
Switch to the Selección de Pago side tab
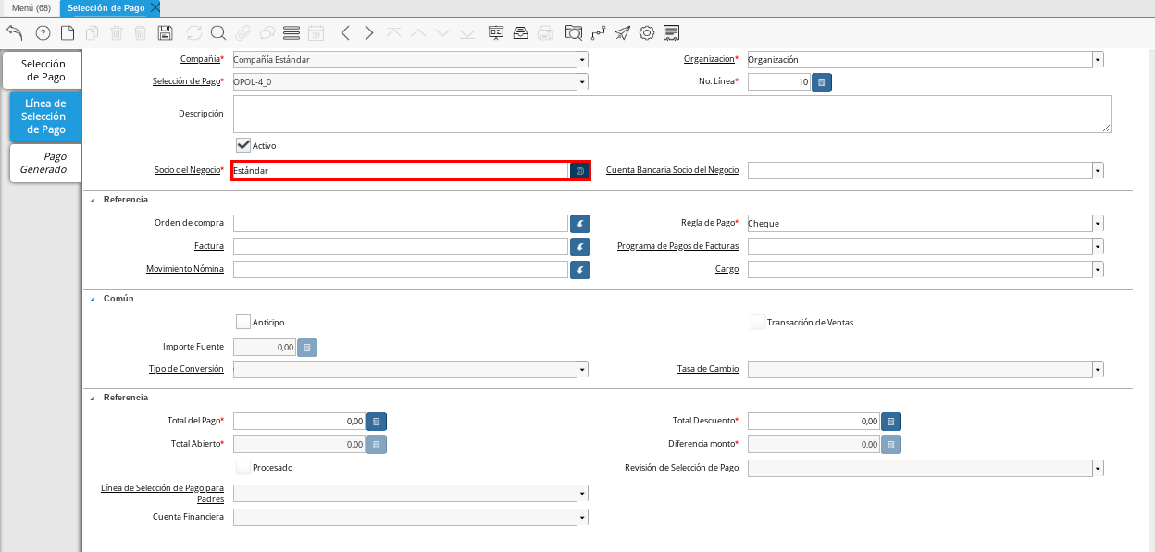(x=43, y=70)
